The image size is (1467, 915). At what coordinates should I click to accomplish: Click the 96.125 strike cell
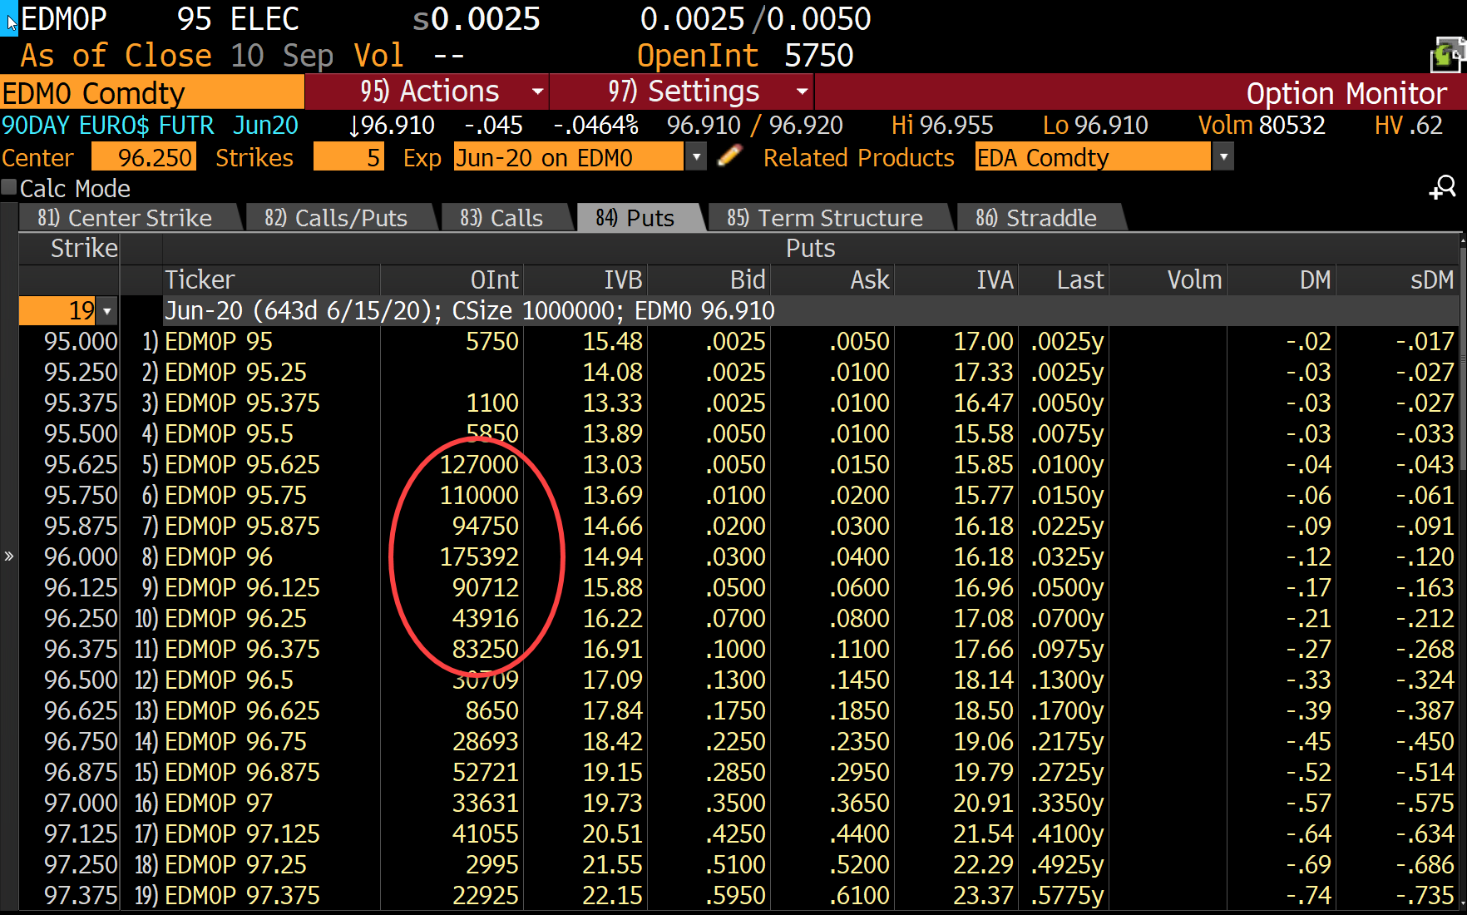pos(81,588)
